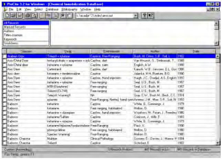Open the output style dropdown
The image size is (222, 159).
[136, 15]
